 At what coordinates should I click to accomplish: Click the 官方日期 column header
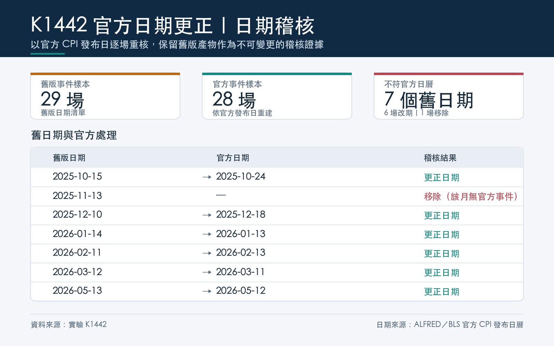pos(233,158)
